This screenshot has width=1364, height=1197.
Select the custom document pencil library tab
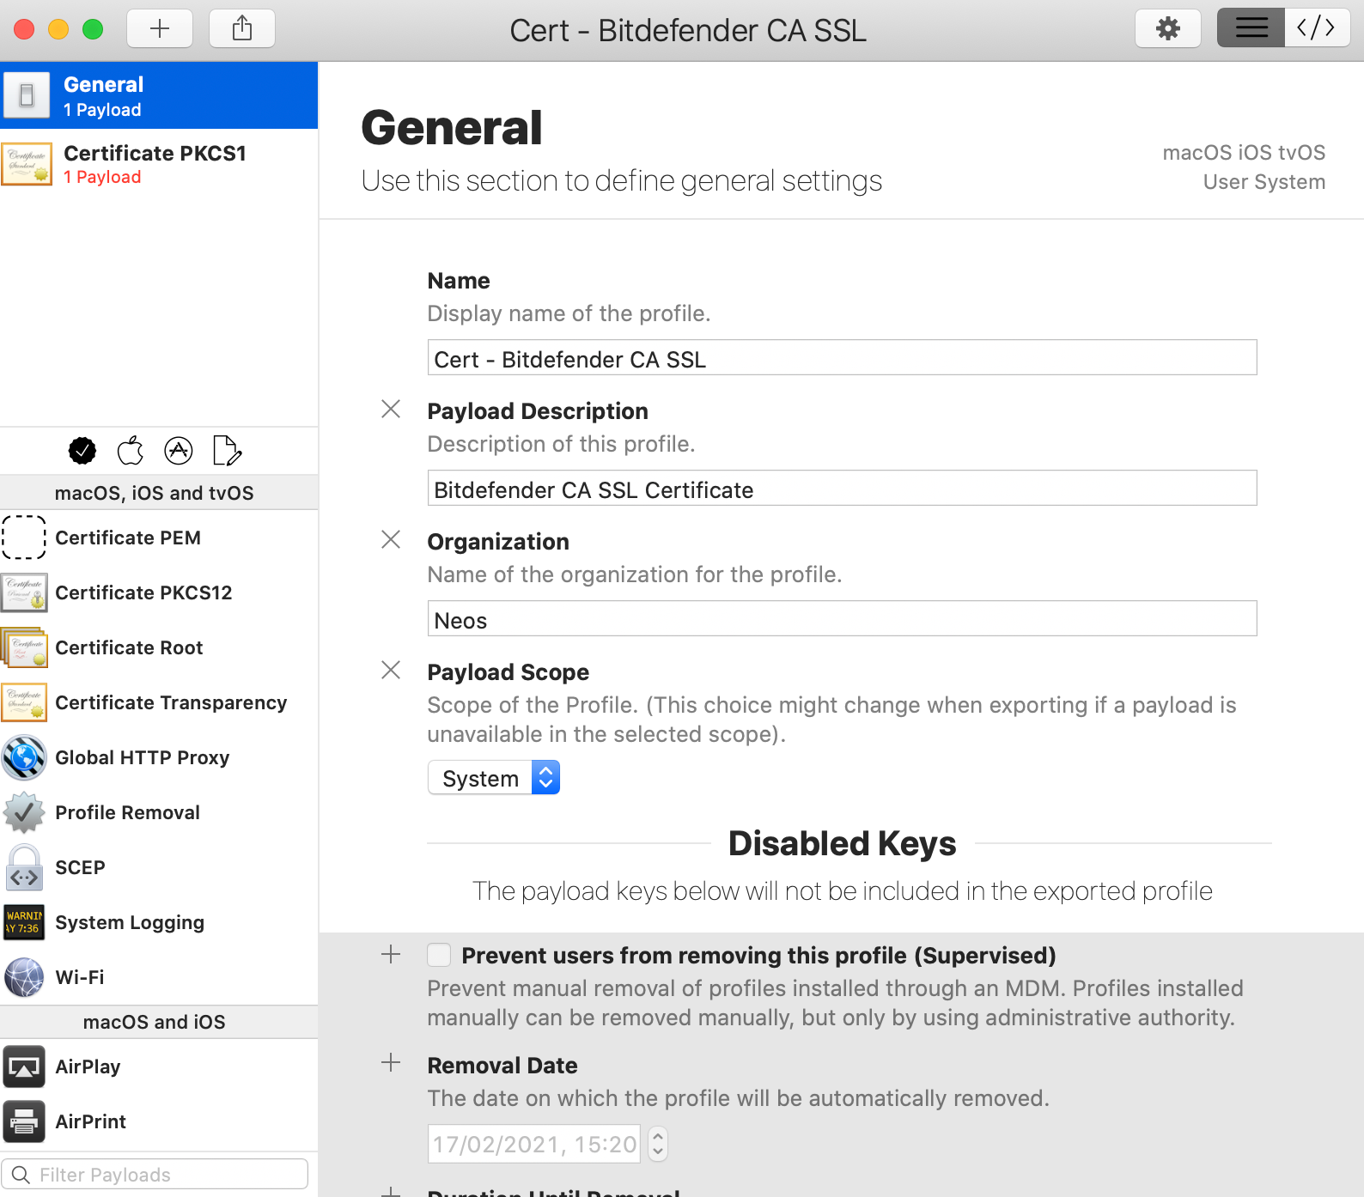click(227, 451)
